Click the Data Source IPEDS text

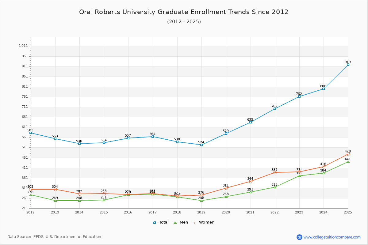54,237
